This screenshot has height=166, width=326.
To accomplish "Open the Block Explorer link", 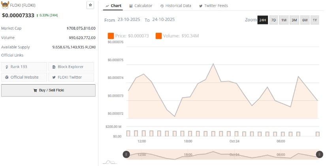I will coord(71,67).
